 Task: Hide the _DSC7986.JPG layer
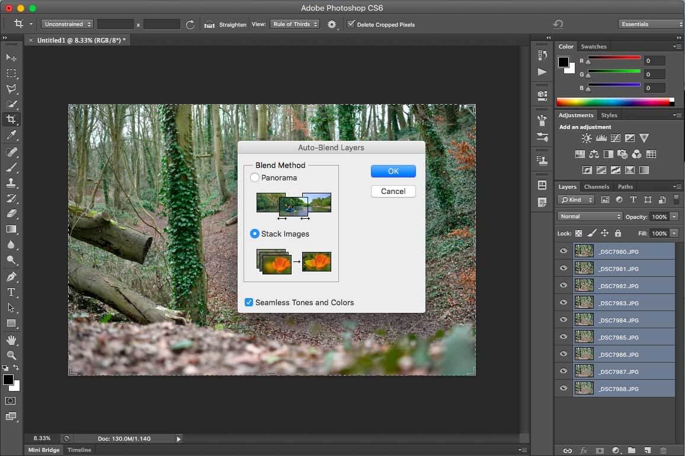[x=564, y=354]
